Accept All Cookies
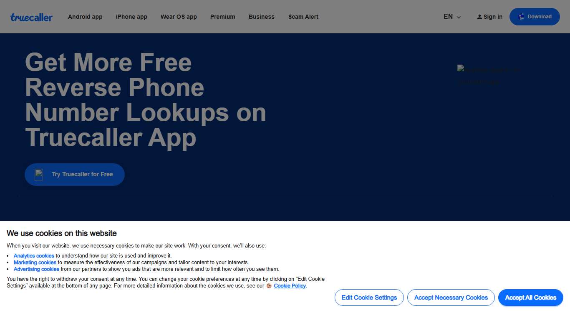This screenshot has height=320, width=570. (530, 297)
